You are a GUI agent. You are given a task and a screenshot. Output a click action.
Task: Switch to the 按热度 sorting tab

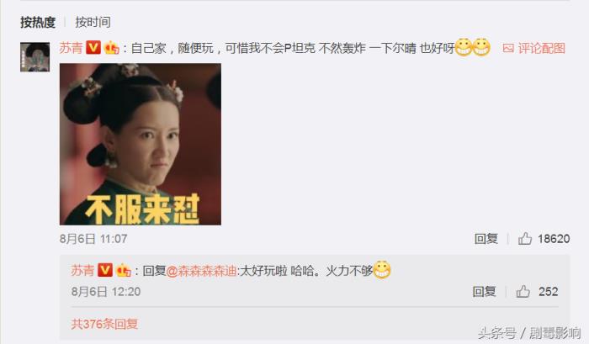38,22
